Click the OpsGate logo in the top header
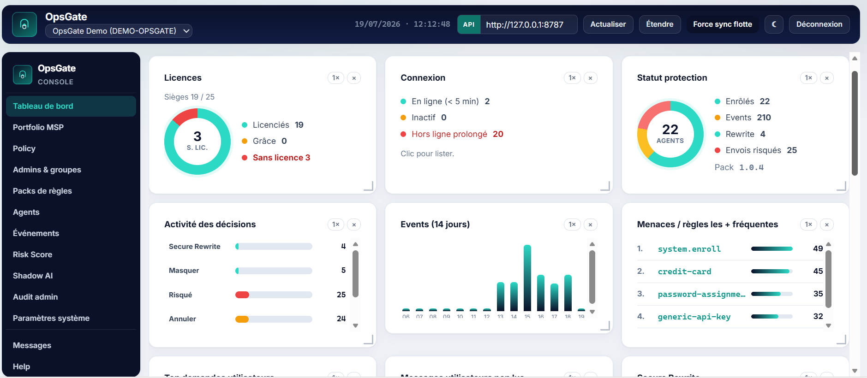This screenshot has width=867, height=378. (24, 24)
